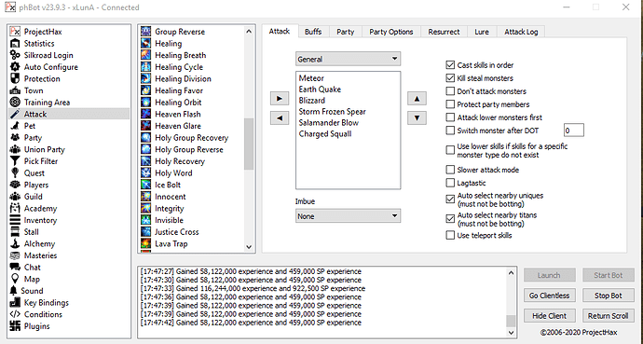Click skill list scrollbar down arrow

pyautogui.click(x=249, y=247)
